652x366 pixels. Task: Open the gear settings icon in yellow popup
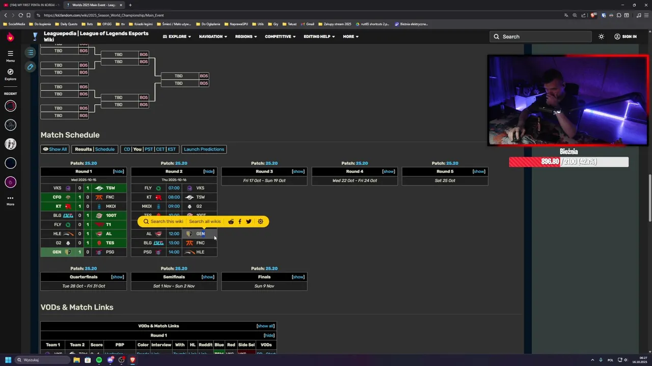[x=260, y=222]
